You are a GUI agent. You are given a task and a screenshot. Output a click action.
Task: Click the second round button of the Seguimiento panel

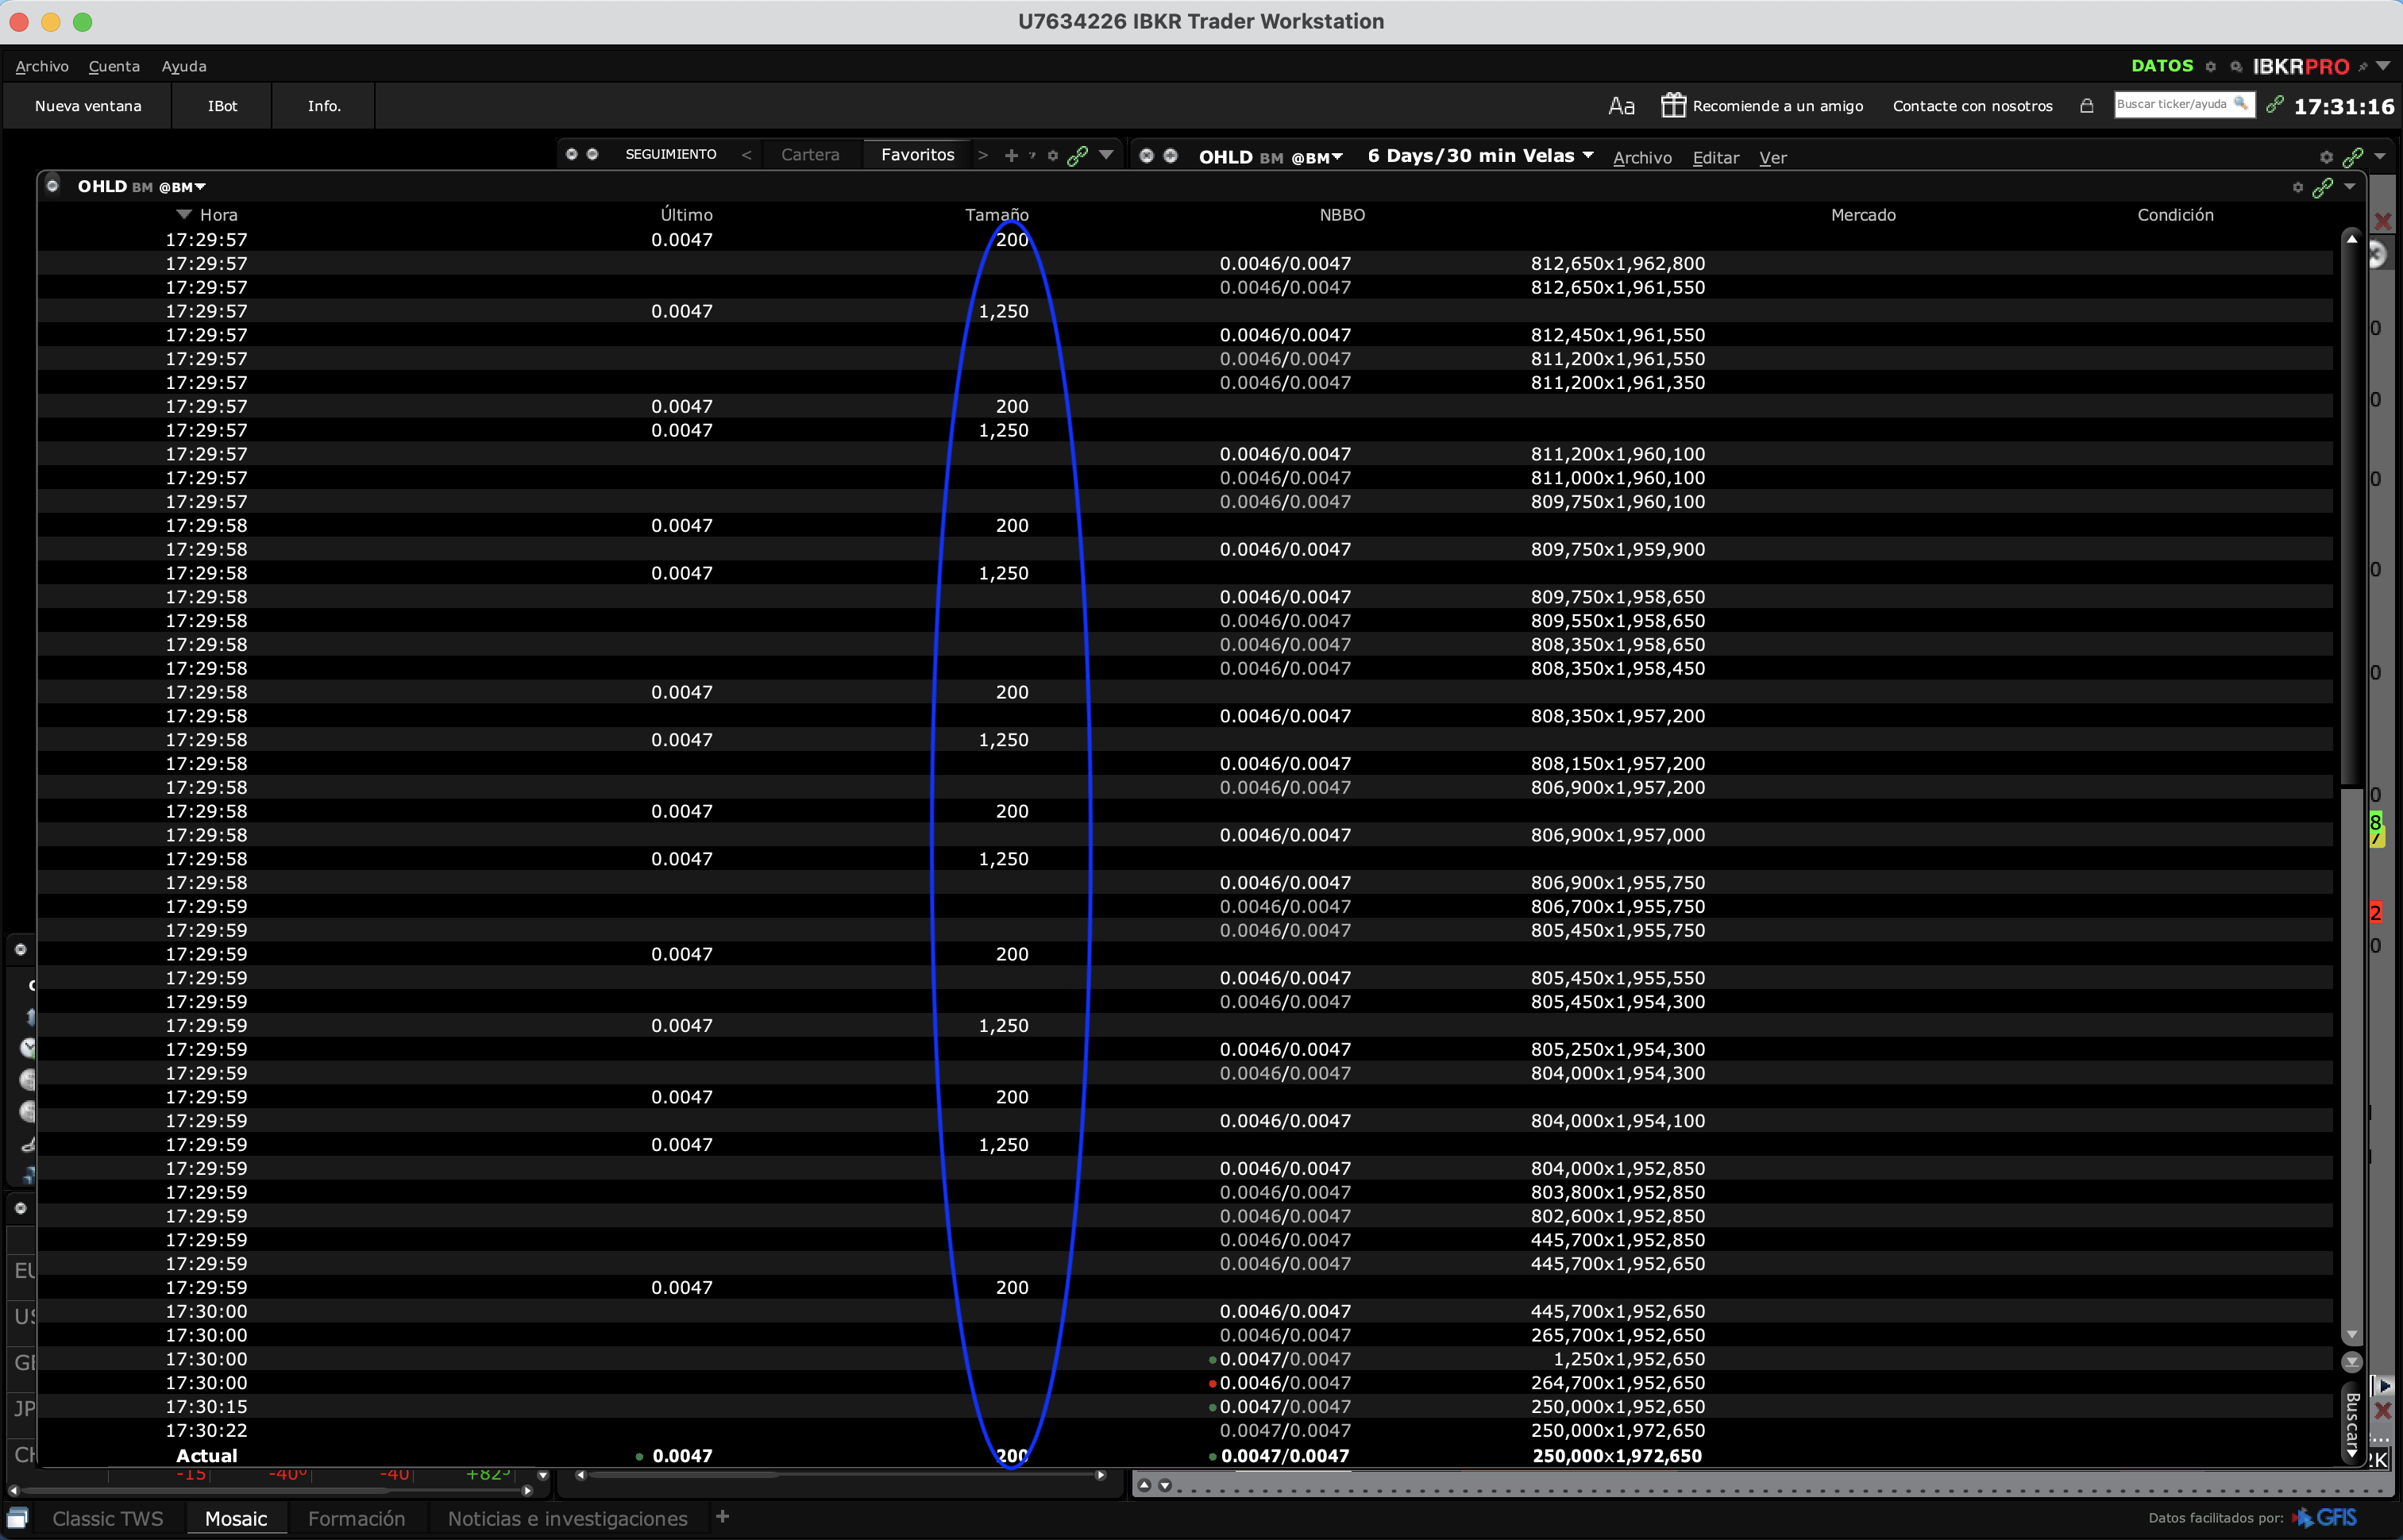pyautogui.click(x=592, y=154)
